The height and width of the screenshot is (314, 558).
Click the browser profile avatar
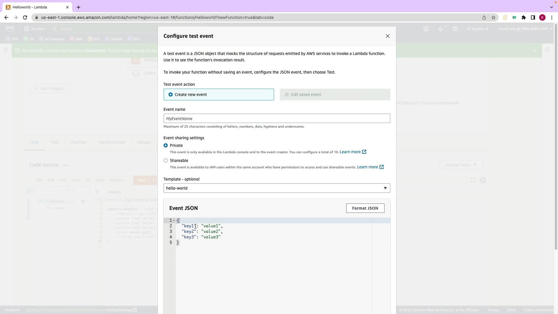pos(542,17)
